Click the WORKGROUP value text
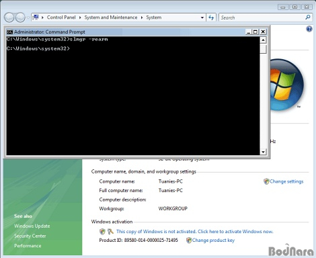This screenshot has width=316, height=258. 173,208
